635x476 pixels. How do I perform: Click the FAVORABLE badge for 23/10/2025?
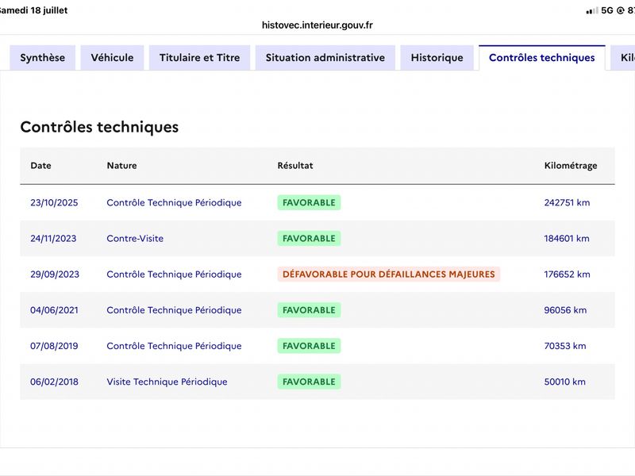coord(309,203)
